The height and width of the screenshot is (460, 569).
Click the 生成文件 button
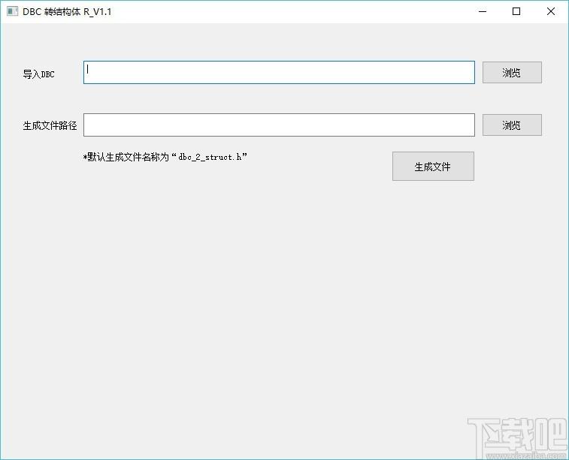433,167
